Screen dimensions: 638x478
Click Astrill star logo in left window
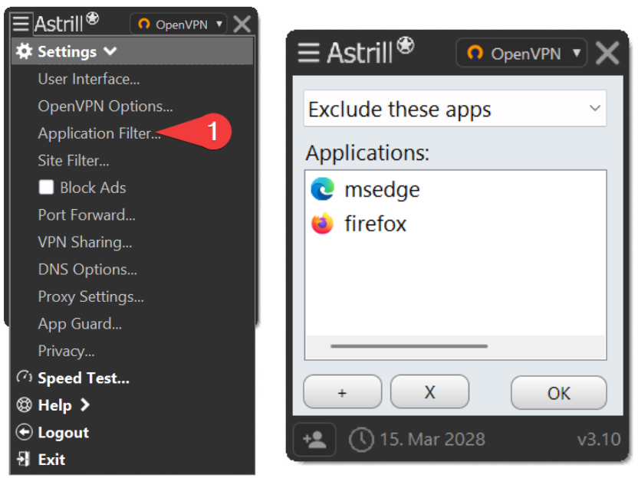click(x=93, y=18)
